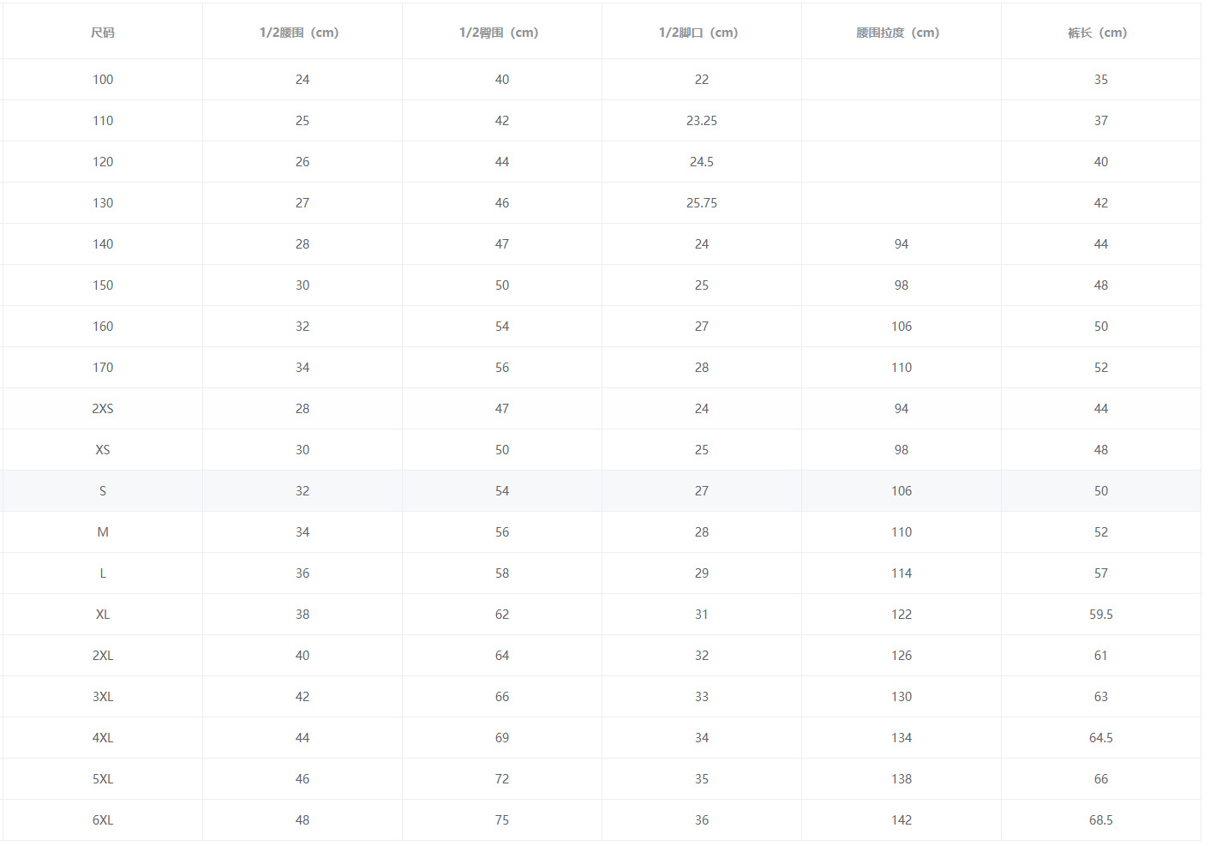Click the 1/2臀围 (cm) column header
The width and height of the screenshot is (1210, 846).
coord(499,33)
